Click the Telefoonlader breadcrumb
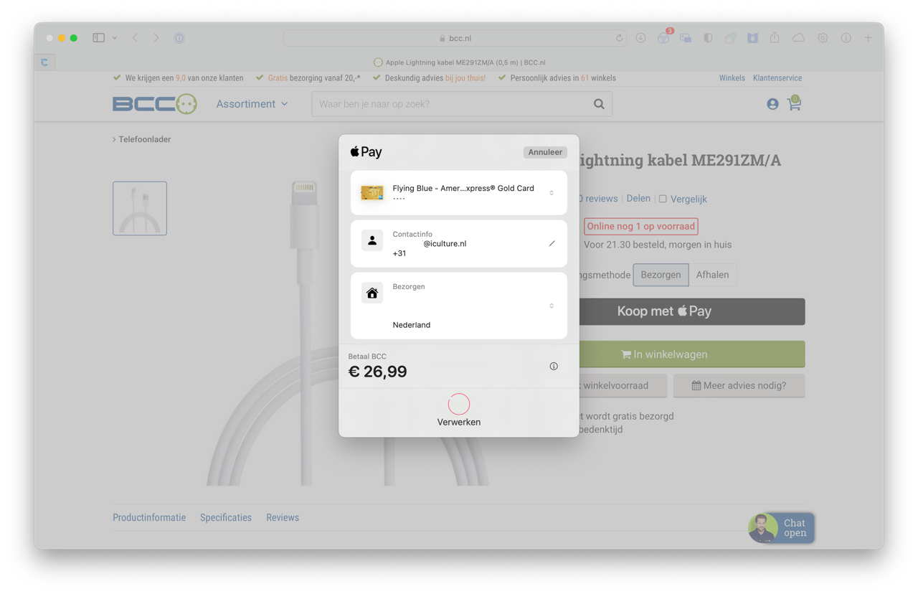918x594 pixels. [144, 139]
